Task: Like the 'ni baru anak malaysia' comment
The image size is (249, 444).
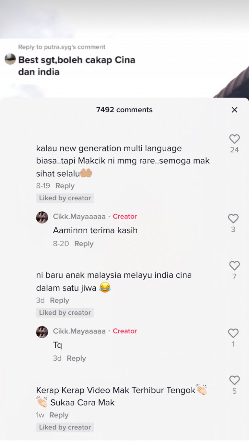Action: [x=234, y=266]
